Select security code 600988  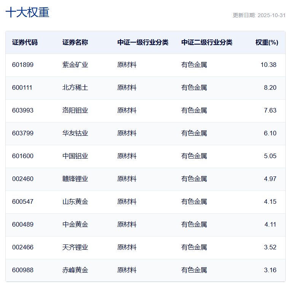coord(23,270)
